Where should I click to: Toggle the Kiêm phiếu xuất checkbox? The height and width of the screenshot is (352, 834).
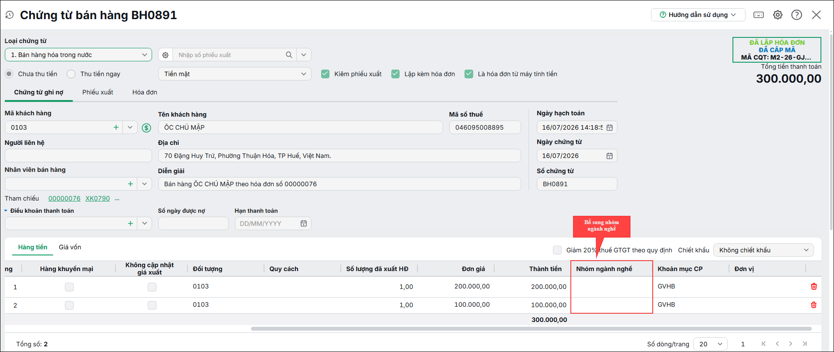tap(325, 74)
